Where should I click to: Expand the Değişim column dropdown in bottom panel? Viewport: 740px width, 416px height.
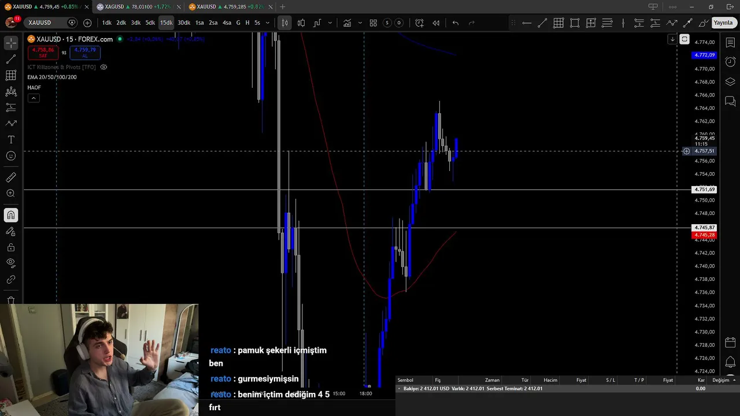(x=735, y=380)
